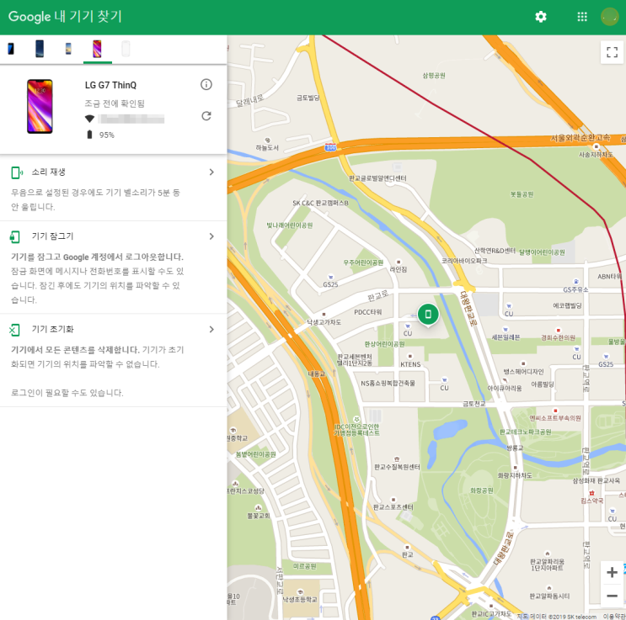Click the Wi-Fi signal icon
The height and width of the screenshot is (620, 626).
pos(89,119)
